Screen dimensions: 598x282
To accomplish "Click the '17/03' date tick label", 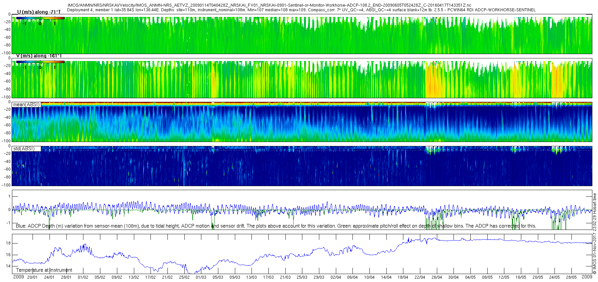I will pos(268,277).
